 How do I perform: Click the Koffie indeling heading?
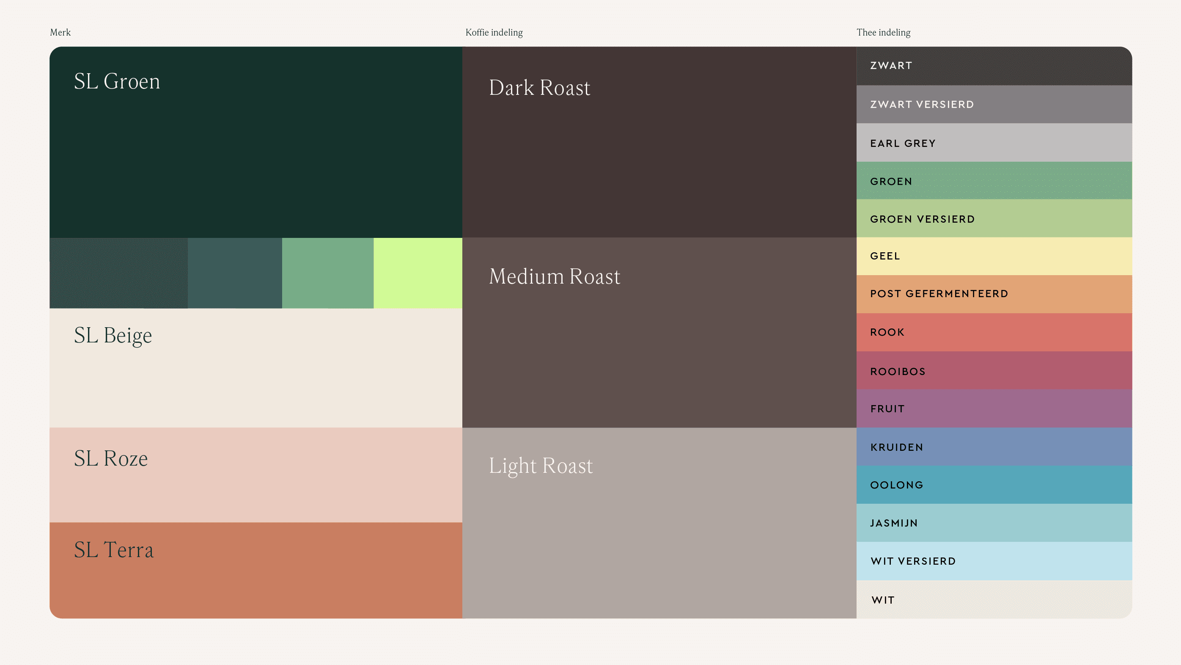[494, 33]
